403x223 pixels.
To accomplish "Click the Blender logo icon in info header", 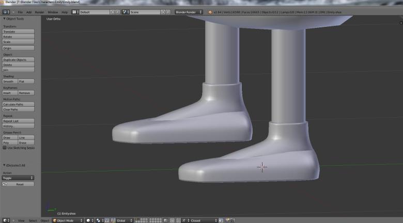I will (x=210, y=12).
